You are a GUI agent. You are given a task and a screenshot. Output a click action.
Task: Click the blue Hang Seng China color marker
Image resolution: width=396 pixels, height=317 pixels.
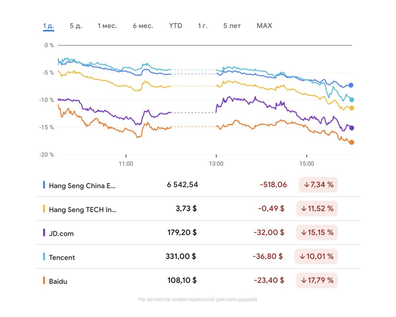[x=44, y=185]
